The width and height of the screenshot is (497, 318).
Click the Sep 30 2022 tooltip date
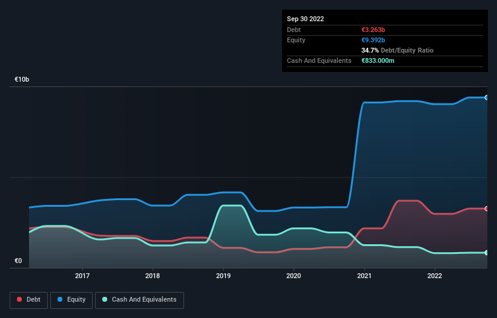point(305,19)
